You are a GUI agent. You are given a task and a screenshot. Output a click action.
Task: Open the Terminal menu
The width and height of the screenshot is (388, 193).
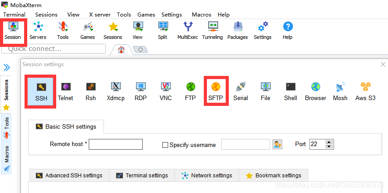click(14, 15)
